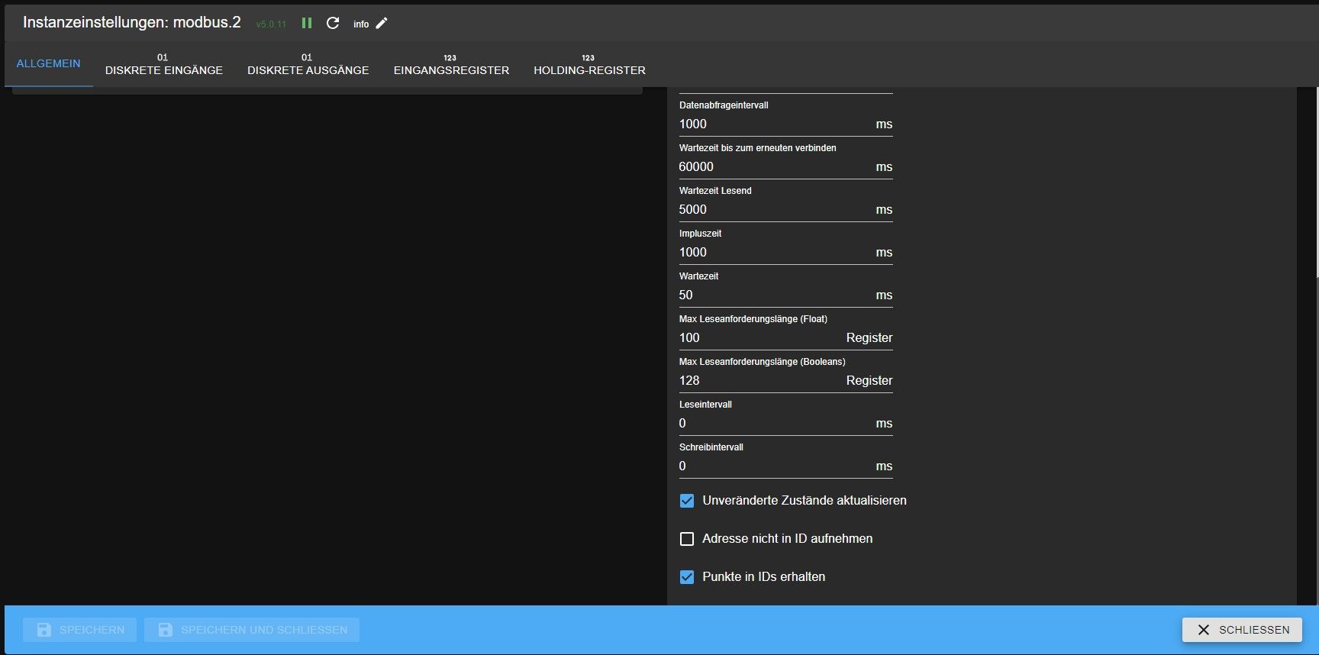Enable Adresse nicht in ID aufnehmen
The image size is (1319, 655).
687,539
